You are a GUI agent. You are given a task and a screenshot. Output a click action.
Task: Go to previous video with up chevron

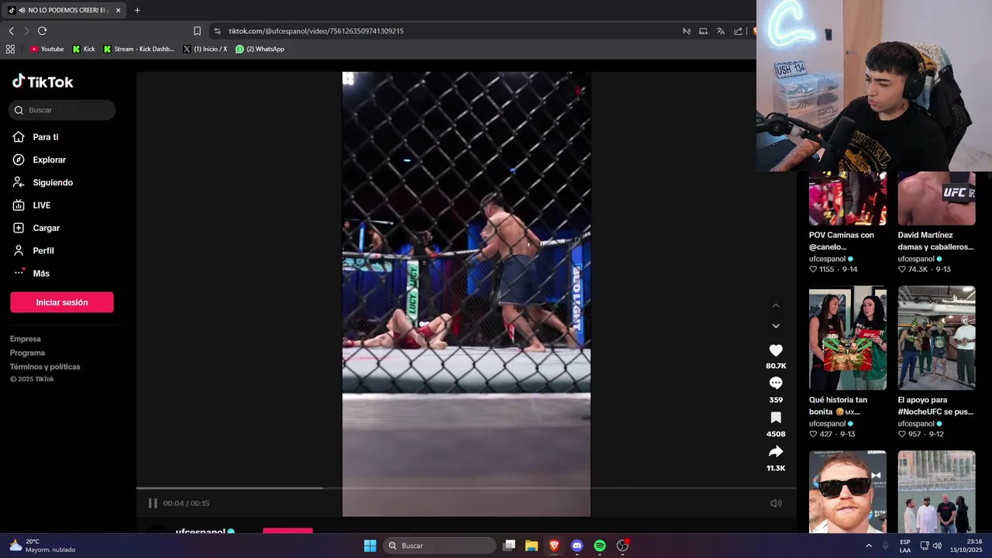(x=776, y=305)
